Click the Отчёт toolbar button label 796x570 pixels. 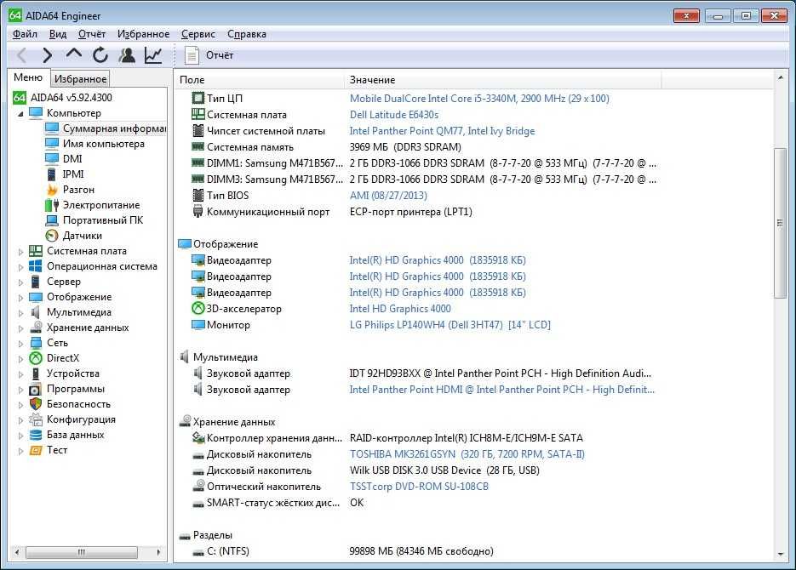pyautogui.click(x=220, y=55)
